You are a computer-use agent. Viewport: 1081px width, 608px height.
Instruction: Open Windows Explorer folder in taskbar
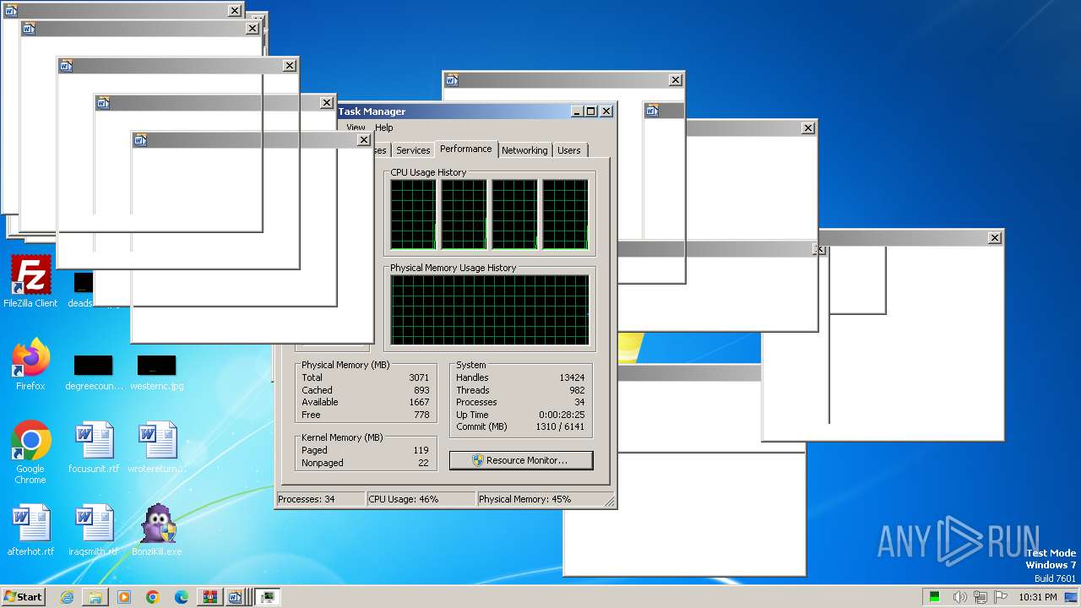[95, 597]
